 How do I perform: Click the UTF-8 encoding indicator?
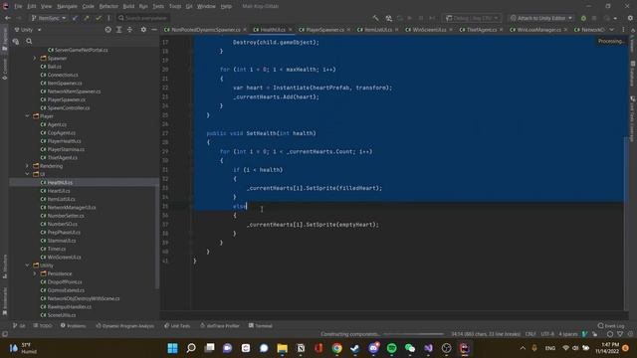pyautogui.click(x=547, y=334)
